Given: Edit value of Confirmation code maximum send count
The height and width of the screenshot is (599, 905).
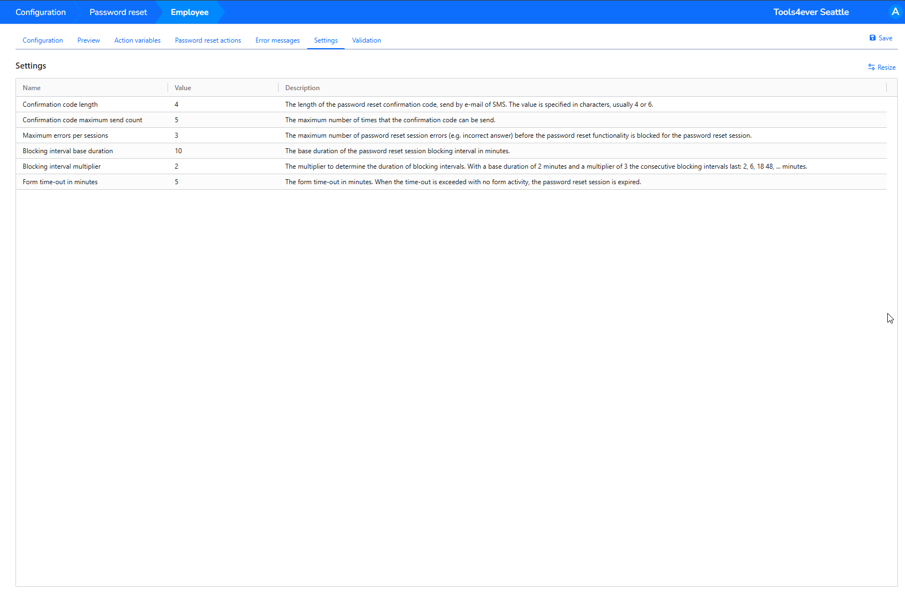Looking at the screenshot, I should tap(176, 120).
